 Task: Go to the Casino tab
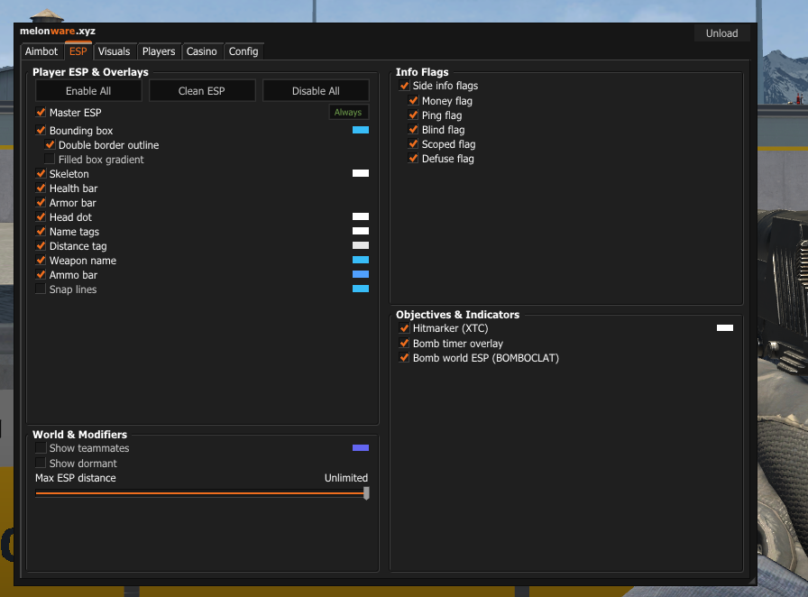click(x=201, y=51)
